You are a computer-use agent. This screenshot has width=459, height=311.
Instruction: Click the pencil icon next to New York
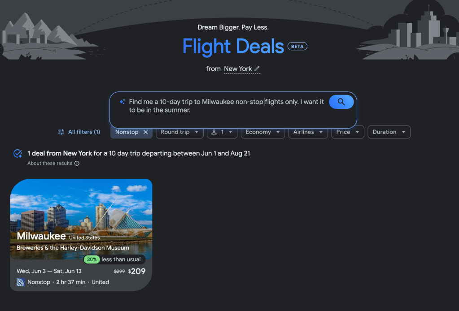(x=257, y=69)
